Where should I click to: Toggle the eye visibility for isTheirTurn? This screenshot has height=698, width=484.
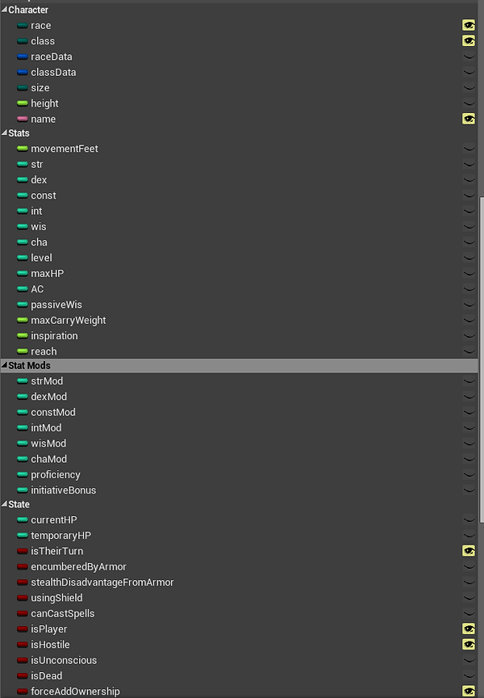[x=469, y=551]
